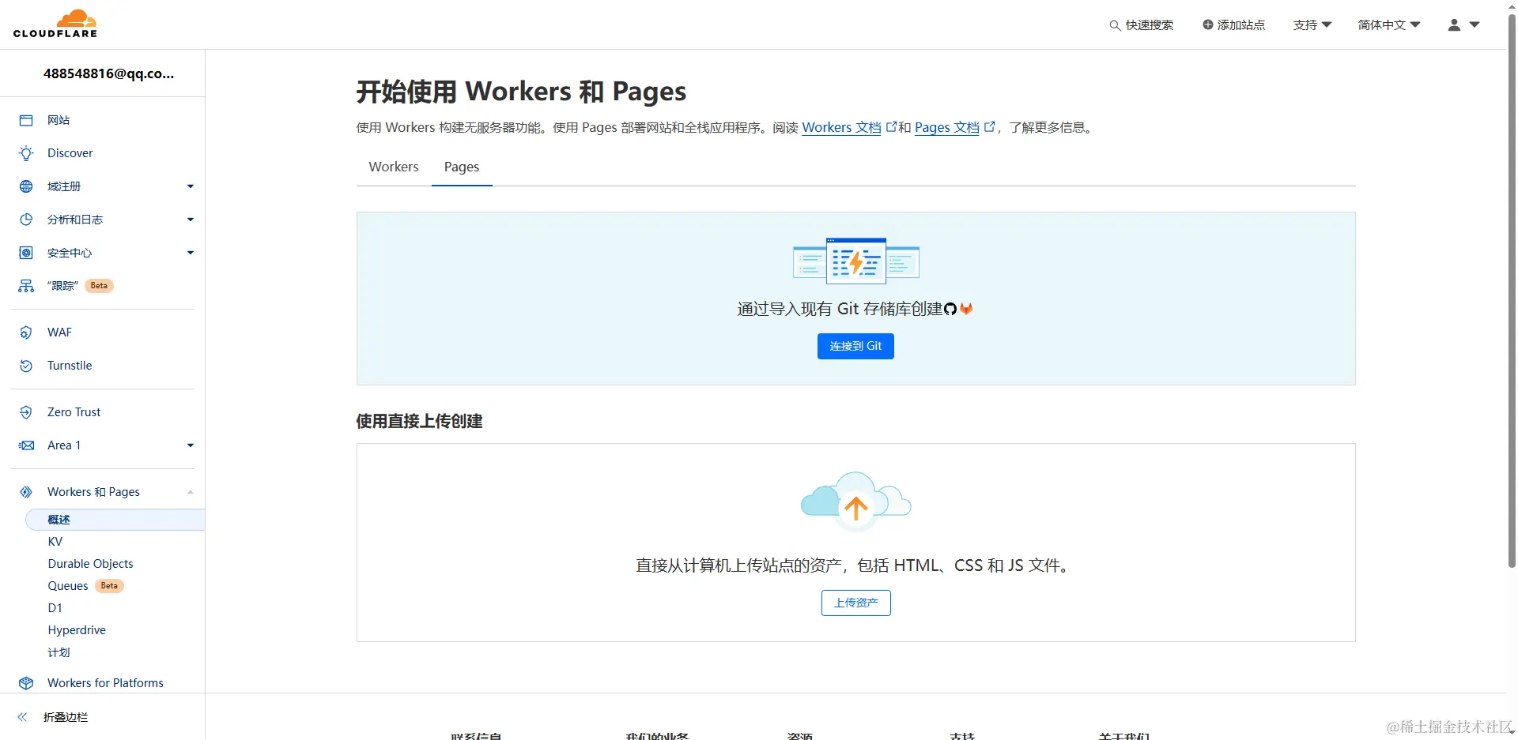Open the Workers 文档 link
Screen dimensions: 1518x740
coord(841,127)
